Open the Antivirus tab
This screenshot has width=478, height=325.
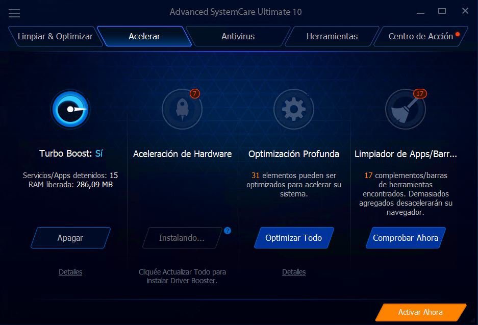238,36
